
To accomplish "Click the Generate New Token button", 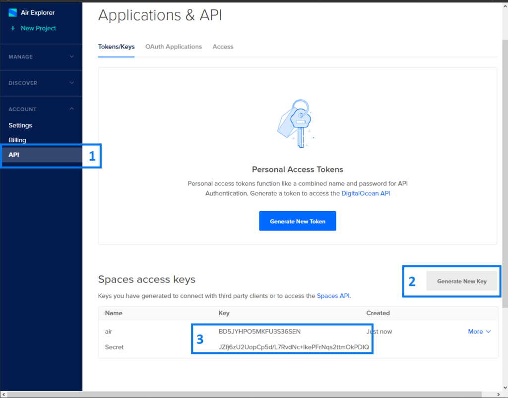I will (x=298, y=221).
